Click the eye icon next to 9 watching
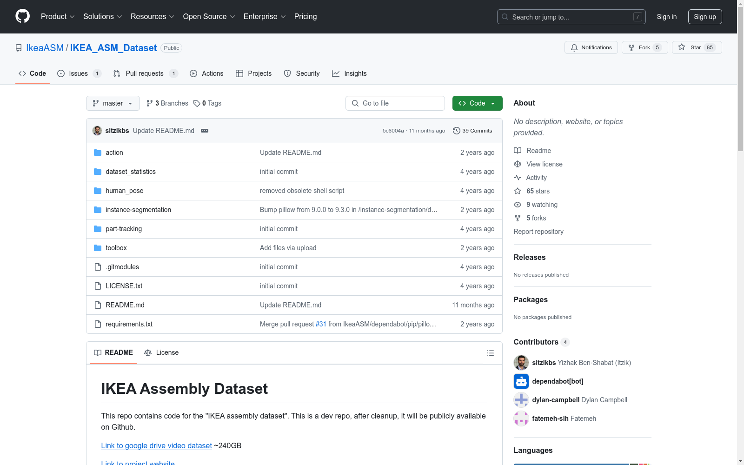744x465 pixels. [x=518, y=205]
